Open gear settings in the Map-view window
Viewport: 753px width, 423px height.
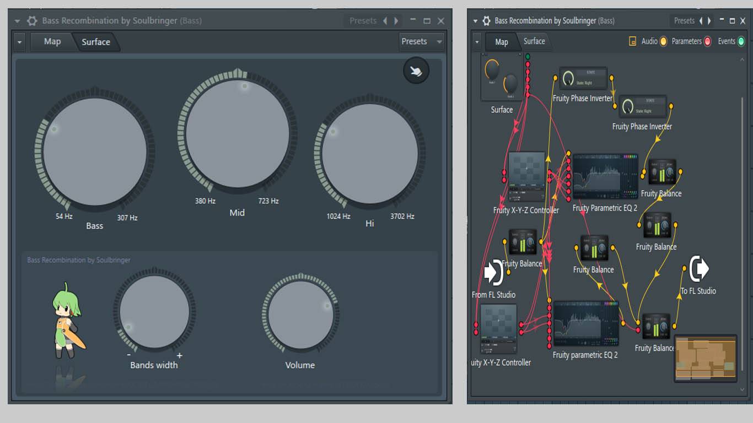486,21
